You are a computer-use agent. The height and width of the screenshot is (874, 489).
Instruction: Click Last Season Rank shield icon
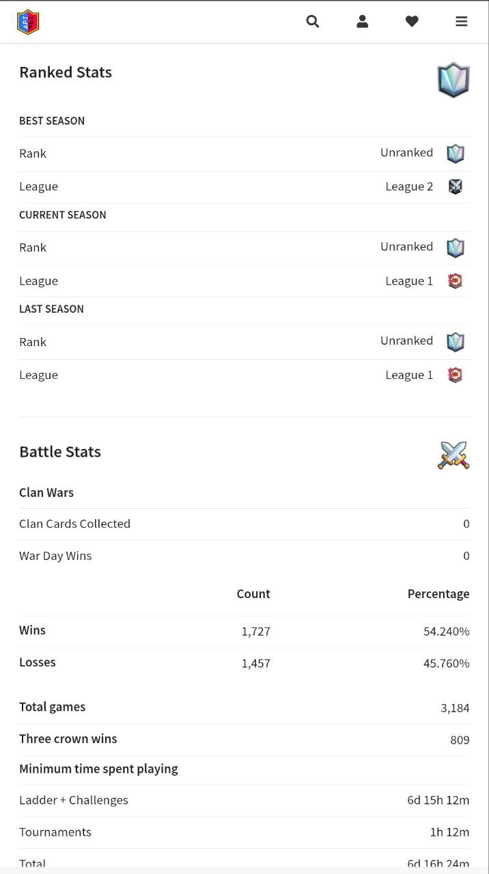pyautogui.click(x=456, y=342)
